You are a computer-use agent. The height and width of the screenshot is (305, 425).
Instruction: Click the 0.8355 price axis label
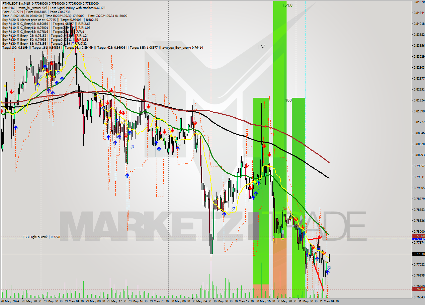pyautogui.click(x=419, y=45)
